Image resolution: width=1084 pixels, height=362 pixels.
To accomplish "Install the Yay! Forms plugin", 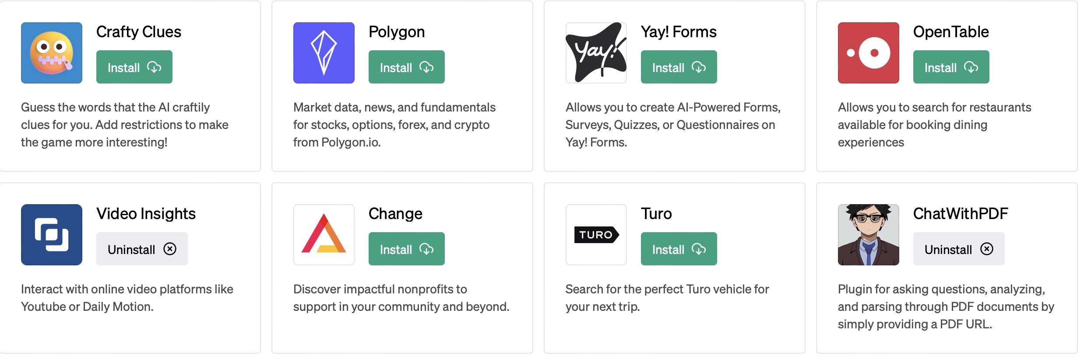I will click(x=679, y=67).
